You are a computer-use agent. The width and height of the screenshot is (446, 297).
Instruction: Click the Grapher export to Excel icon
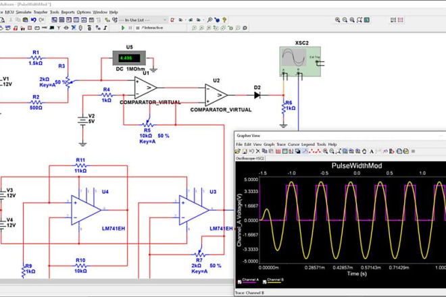tap(399, 151)
